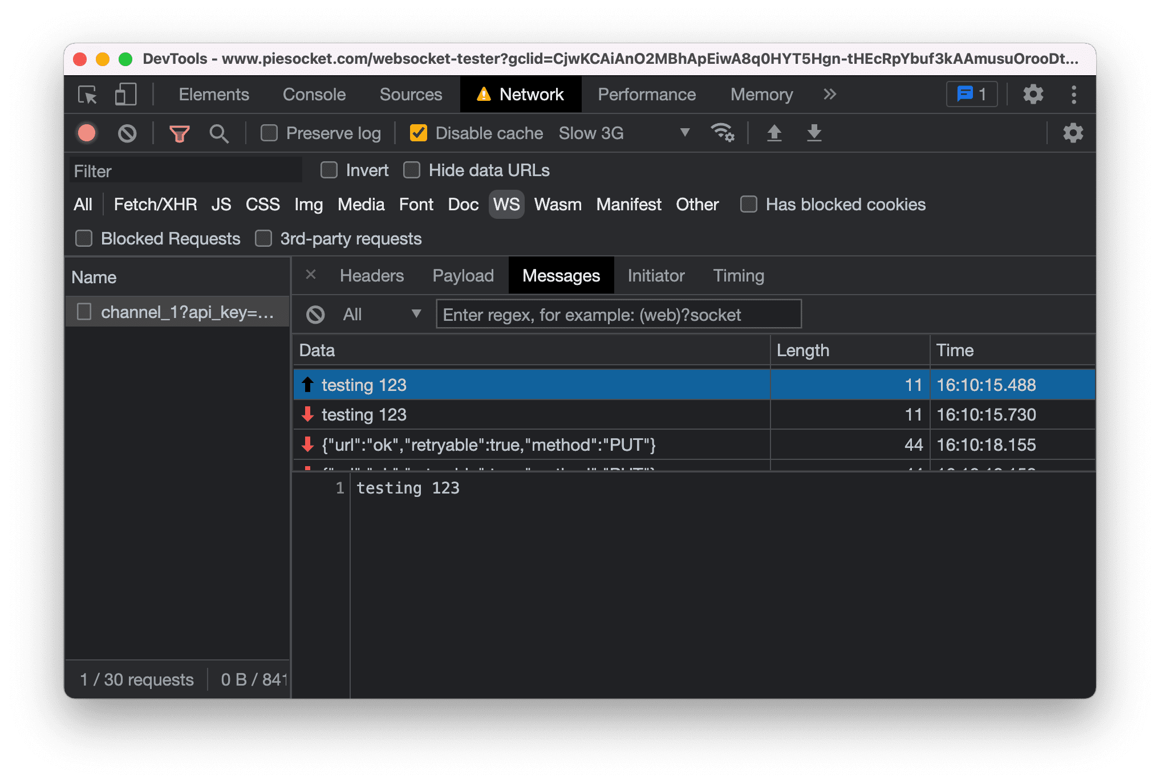Toggle the Hide data URLs checkbox
The height and width of the screenshot is (783, 1160).
(x=411, y=170)
